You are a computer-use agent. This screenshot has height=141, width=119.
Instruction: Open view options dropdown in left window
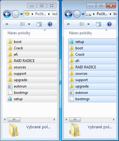pyautogui.click(x=29, y=24)
